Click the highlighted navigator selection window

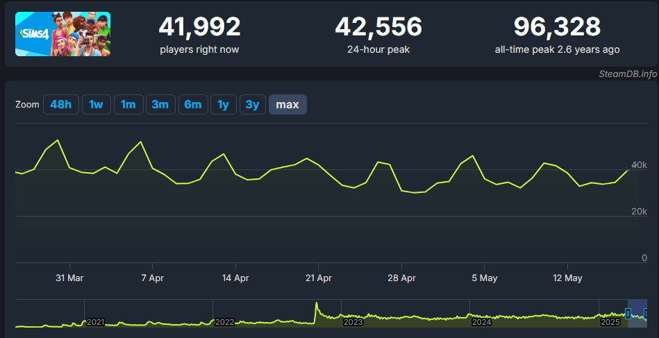(637, 314)
